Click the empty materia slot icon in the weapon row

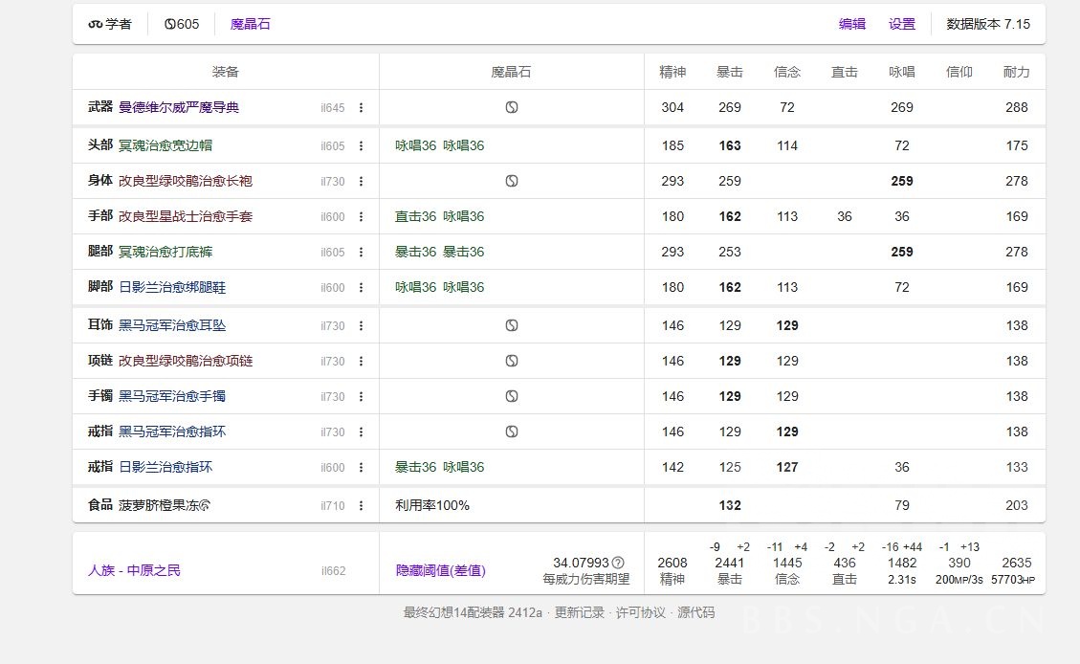click(x=511, y=107)
